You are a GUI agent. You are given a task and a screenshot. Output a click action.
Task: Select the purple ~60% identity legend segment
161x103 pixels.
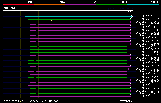(80, 5)
